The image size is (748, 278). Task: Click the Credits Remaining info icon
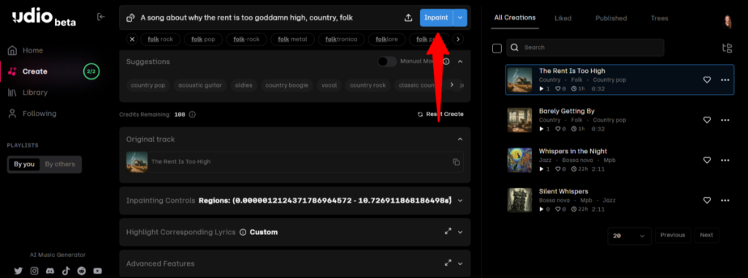192,115
